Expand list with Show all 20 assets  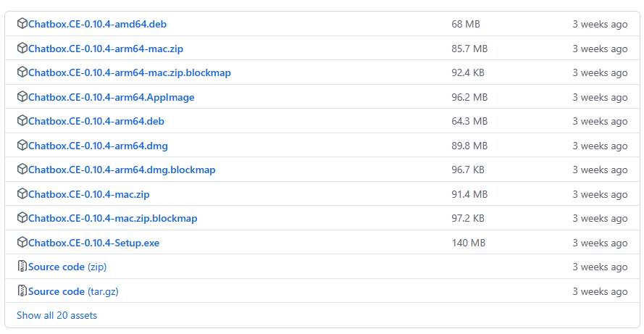pos(57,315)
